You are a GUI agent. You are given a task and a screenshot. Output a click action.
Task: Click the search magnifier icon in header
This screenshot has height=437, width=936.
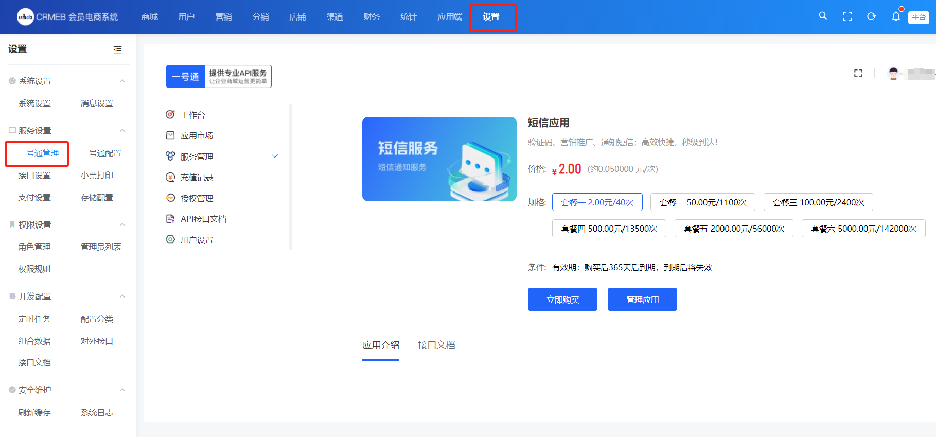point(823,16)
